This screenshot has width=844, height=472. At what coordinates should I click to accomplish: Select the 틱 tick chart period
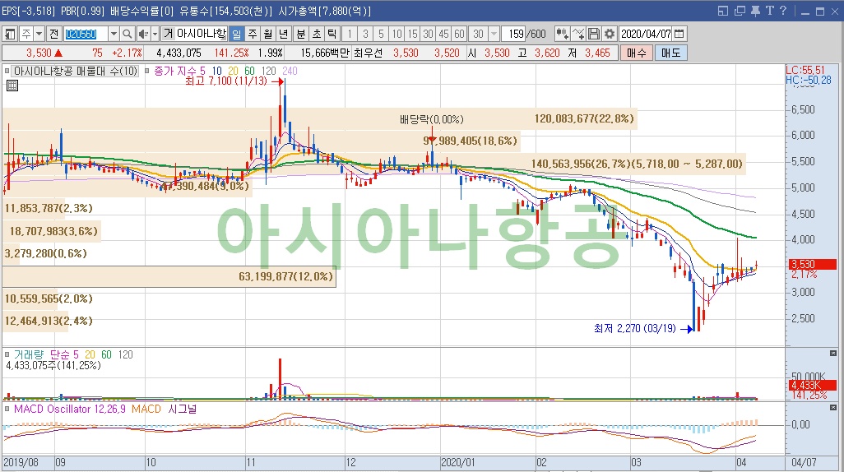(332, 34)
